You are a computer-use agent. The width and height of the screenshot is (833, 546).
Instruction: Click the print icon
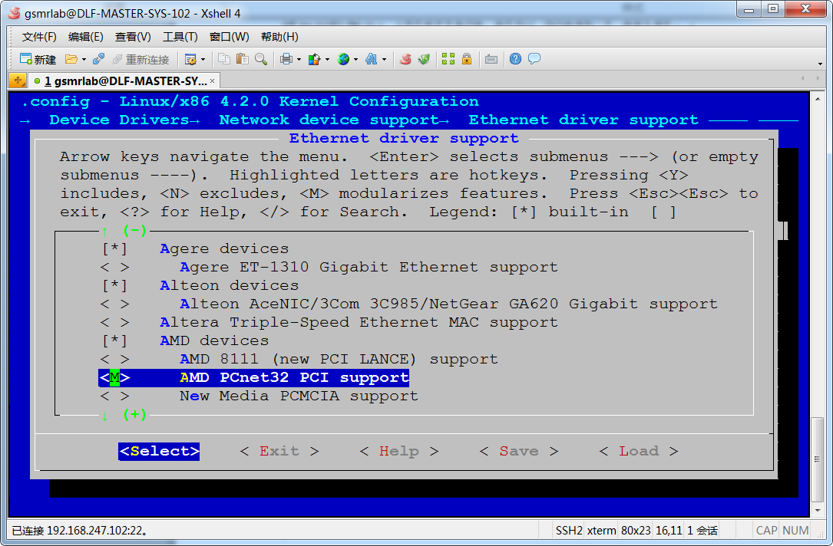click(x=286, y=59)
